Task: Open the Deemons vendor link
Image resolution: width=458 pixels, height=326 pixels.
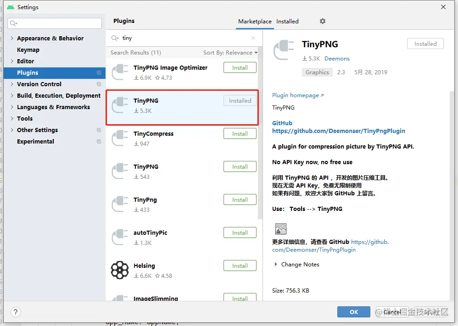Action: pyautogui.click(x=337, y=58)
